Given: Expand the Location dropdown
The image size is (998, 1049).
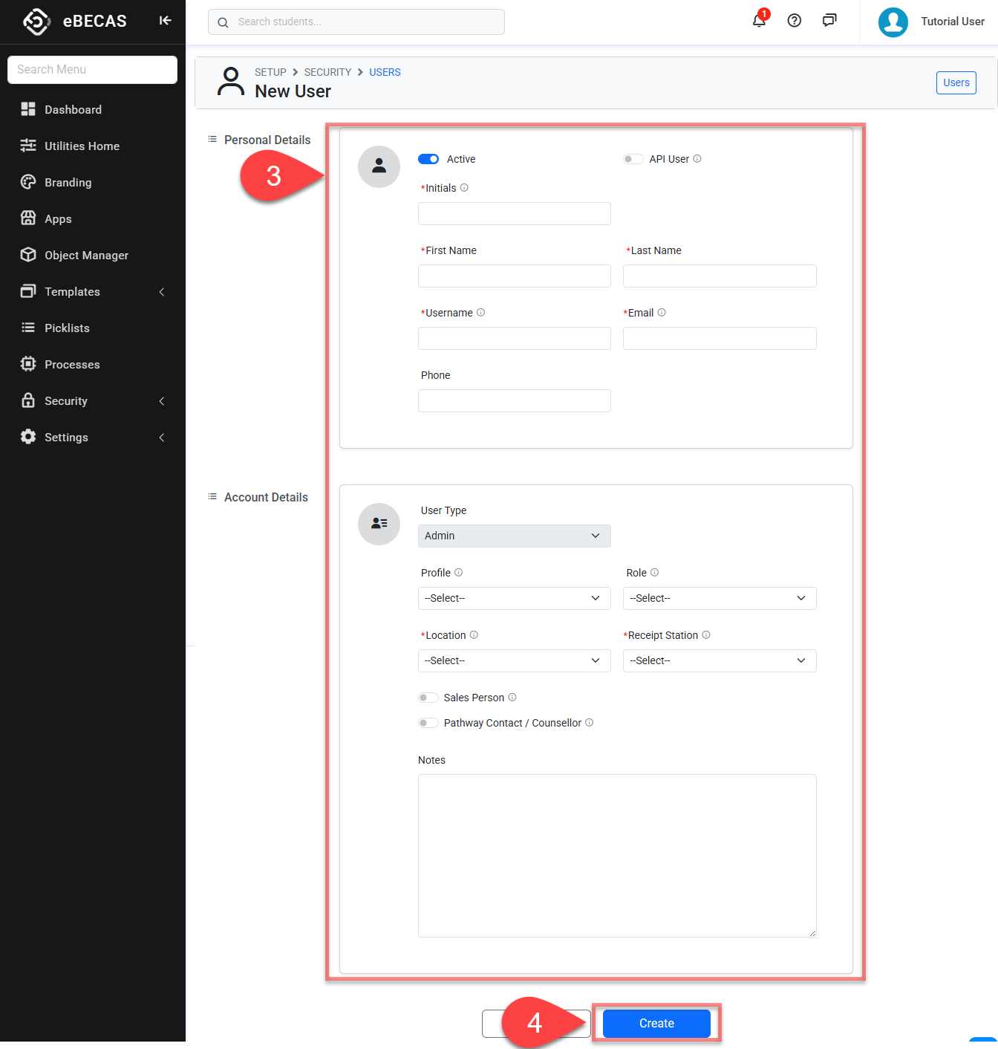Looking at the screenshot, I should click(x=514, y=660).
